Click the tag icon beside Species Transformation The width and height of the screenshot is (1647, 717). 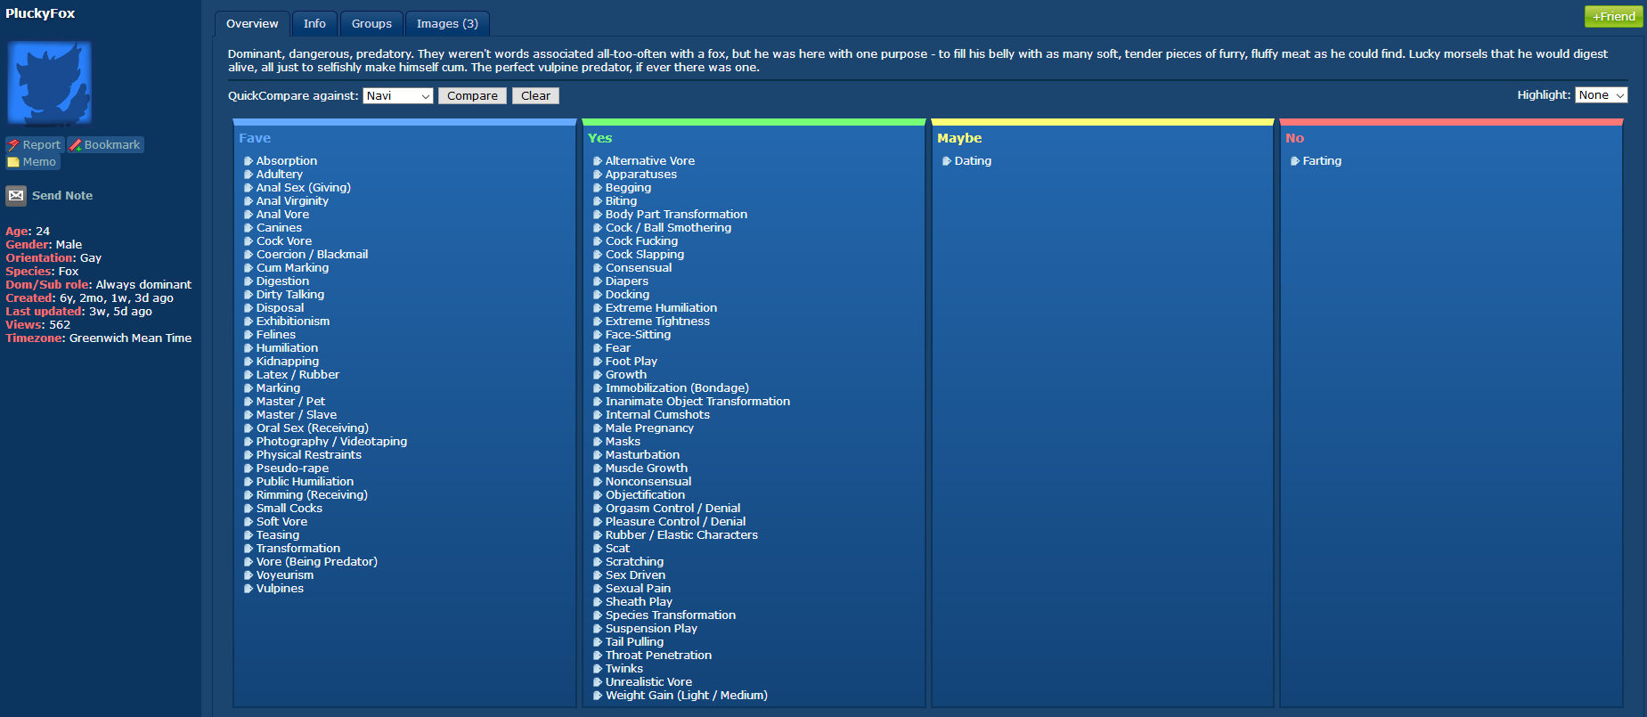pyautogui.click(x=598, y=615)
